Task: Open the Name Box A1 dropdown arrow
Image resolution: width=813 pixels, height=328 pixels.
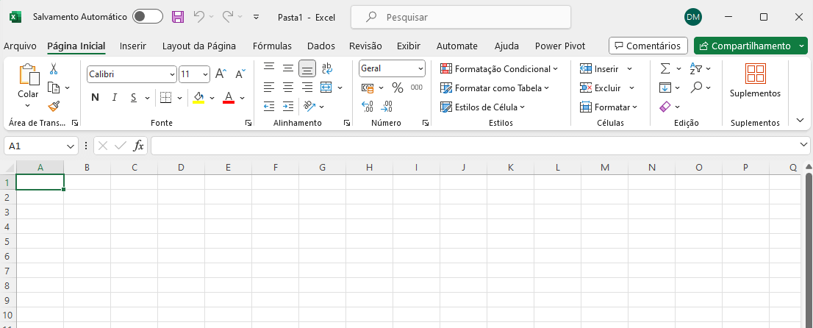Action: [71, 146]
